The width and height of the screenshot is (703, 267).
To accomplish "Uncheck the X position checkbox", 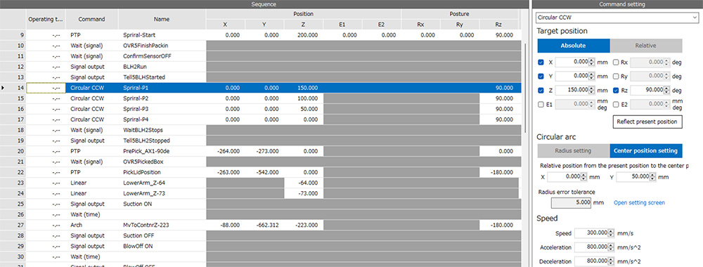I will tap(541, 63).
